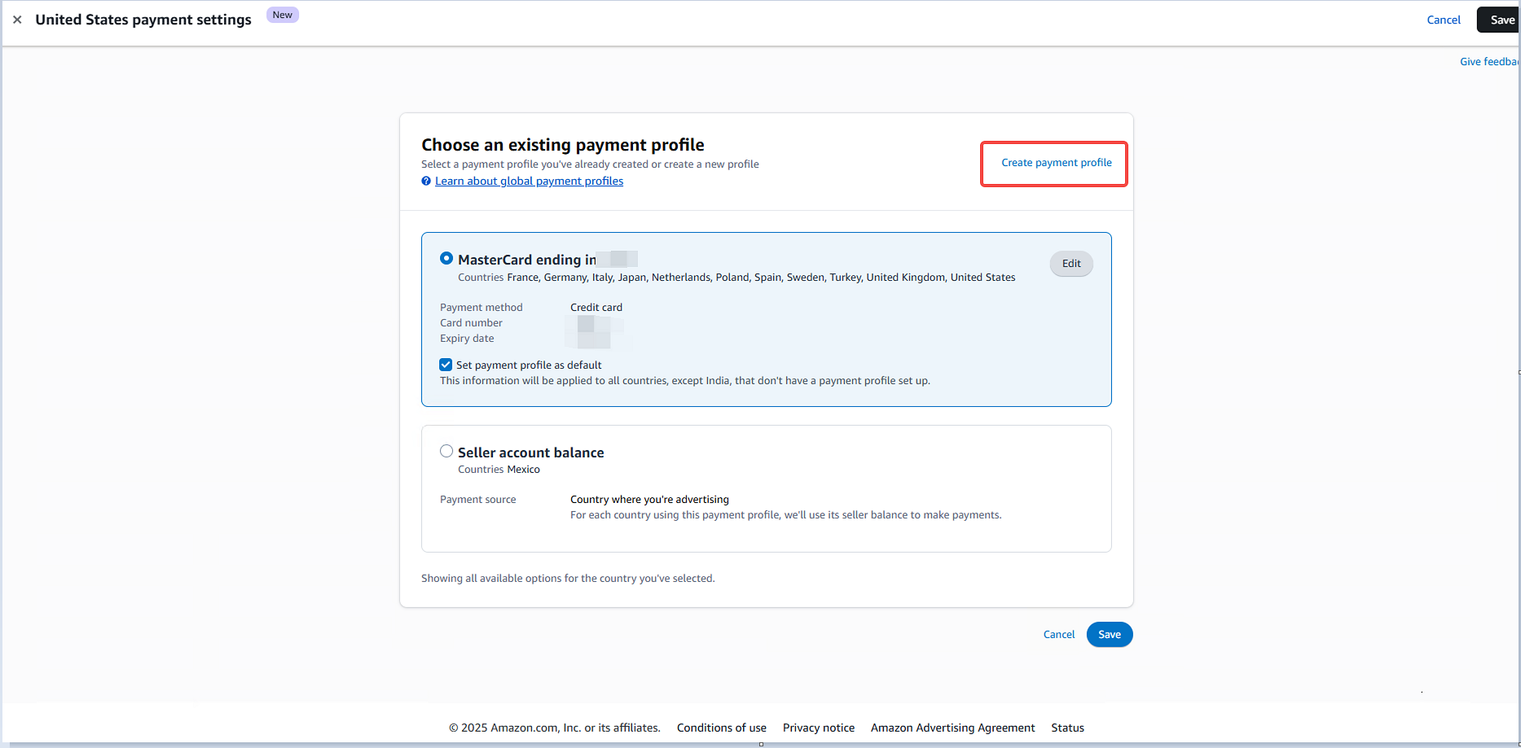Close the payment settings page with X
Viewport: 1521px width, 748px height.
tap(17, 20)
